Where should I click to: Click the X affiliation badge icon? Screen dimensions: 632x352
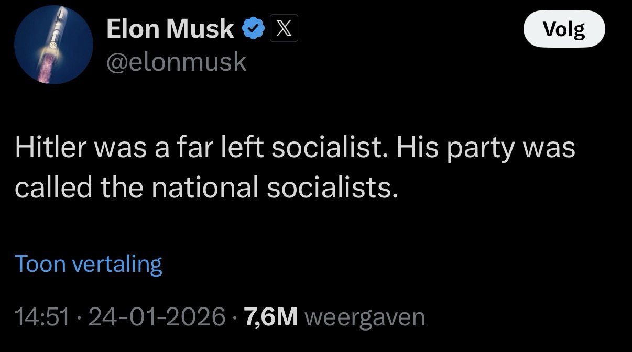pos(284,29)
